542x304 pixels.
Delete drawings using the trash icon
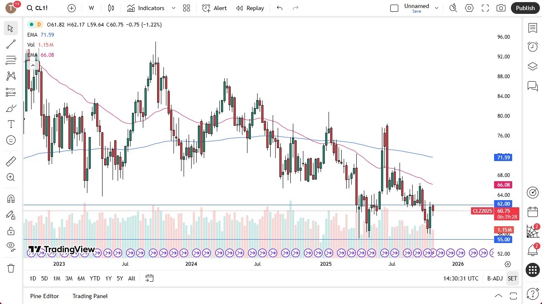click(x=11, y=268)
